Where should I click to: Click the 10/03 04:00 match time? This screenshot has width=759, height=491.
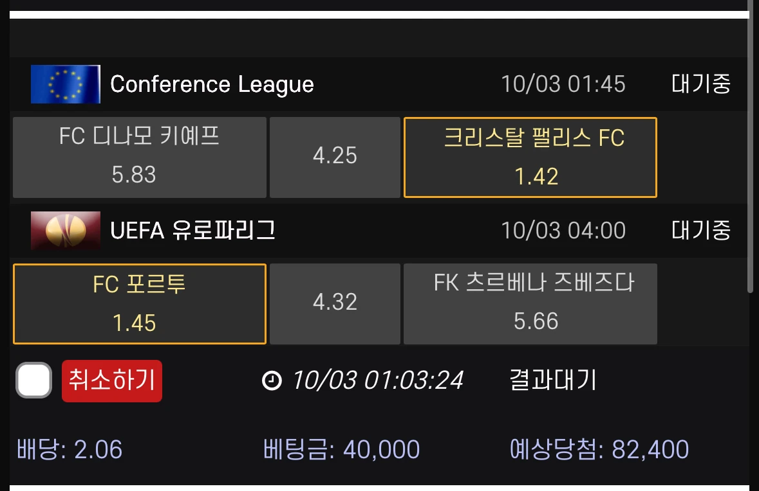tap(563, 230)
